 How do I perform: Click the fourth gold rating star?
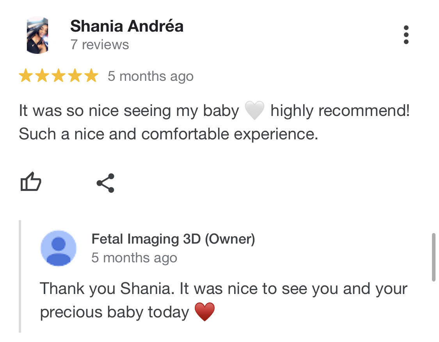point(75,76)
